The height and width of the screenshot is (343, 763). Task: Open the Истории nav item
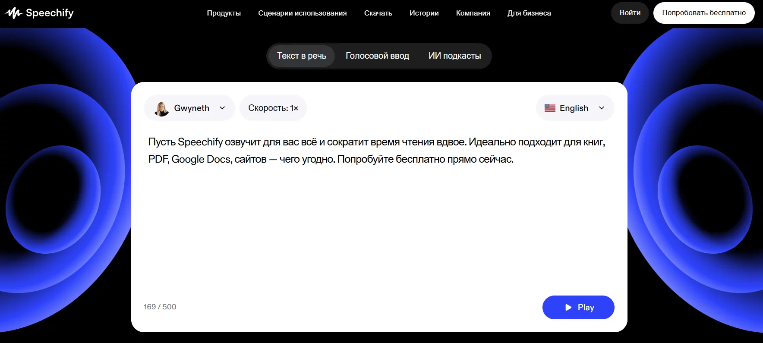[x=424, y=13]
